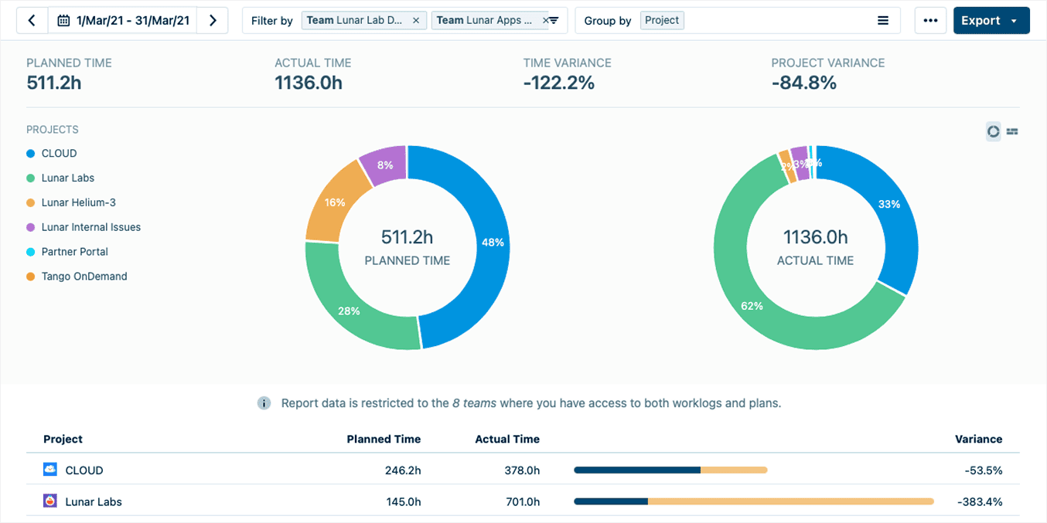Open the three-dot more options menu
This screenshot has height=523, width=1047.
(x=930, y=21)
